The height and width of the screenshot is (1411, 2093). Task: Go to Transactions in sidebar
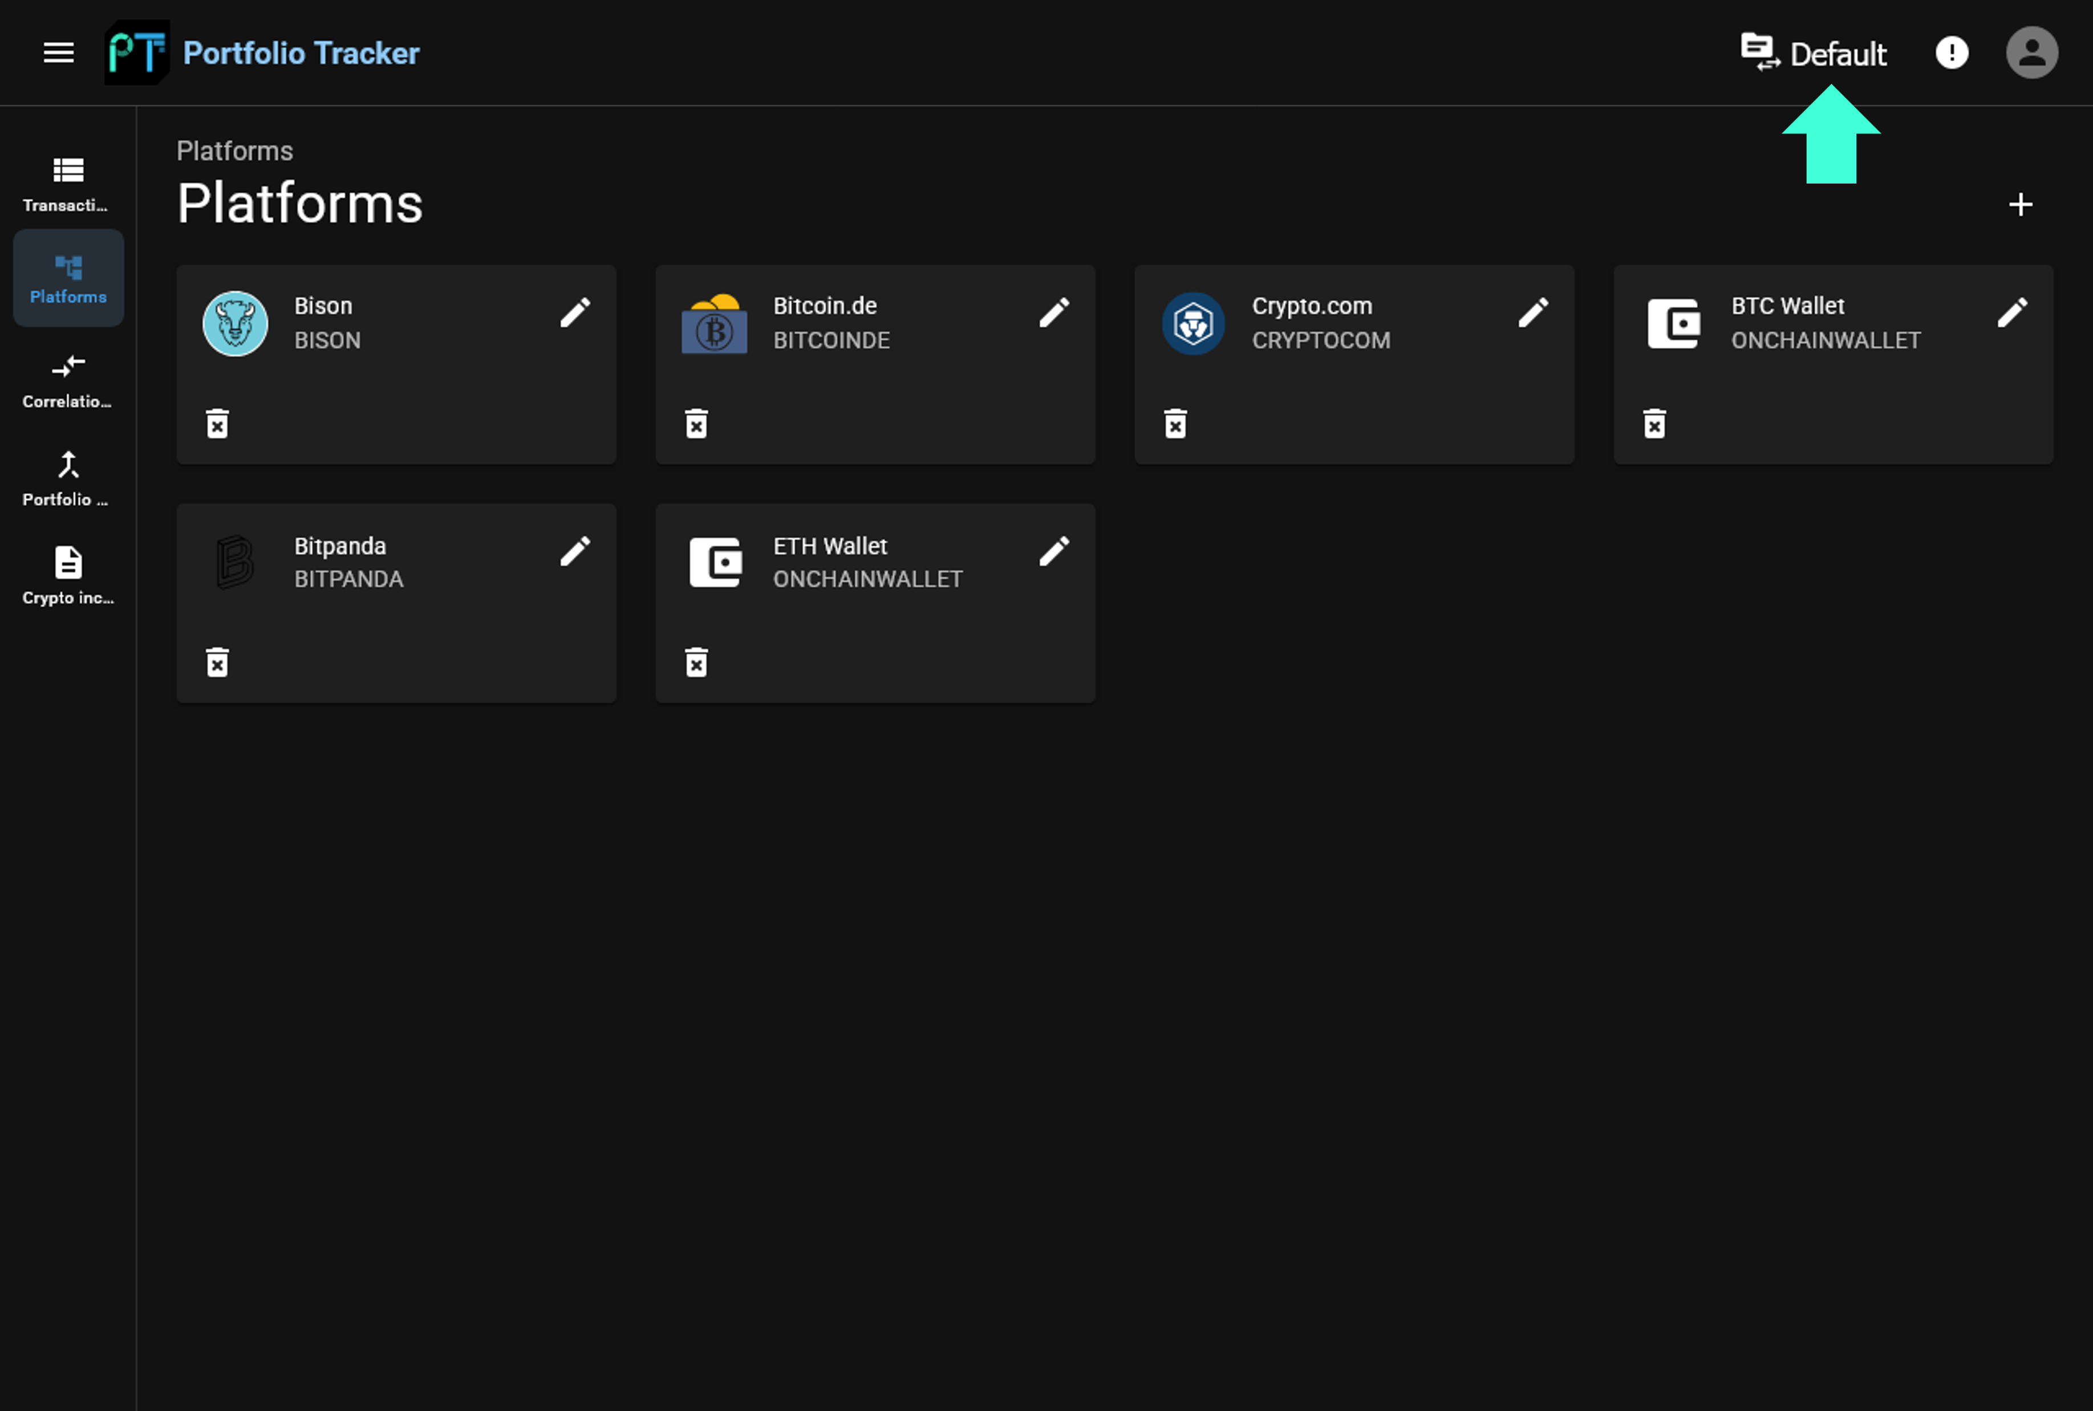[x=68, y=185]
